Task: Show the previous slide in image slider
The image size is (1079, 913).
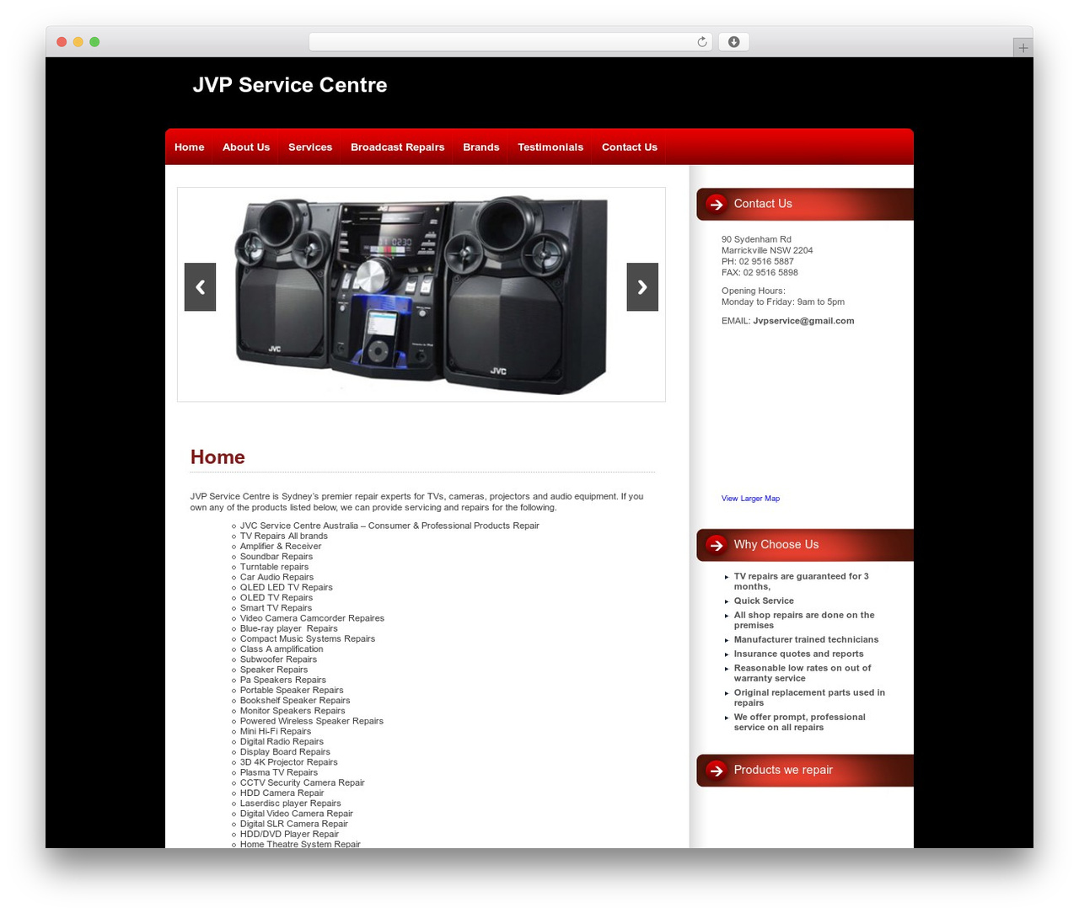Action: pos(200,287)
